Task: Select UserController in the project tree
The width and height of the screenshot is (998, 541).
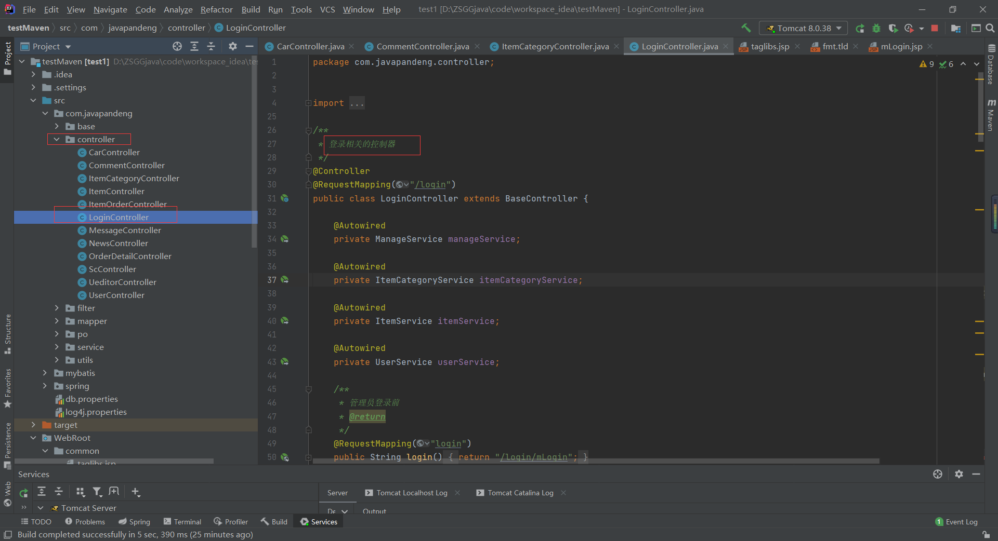Action: point(116,295)
